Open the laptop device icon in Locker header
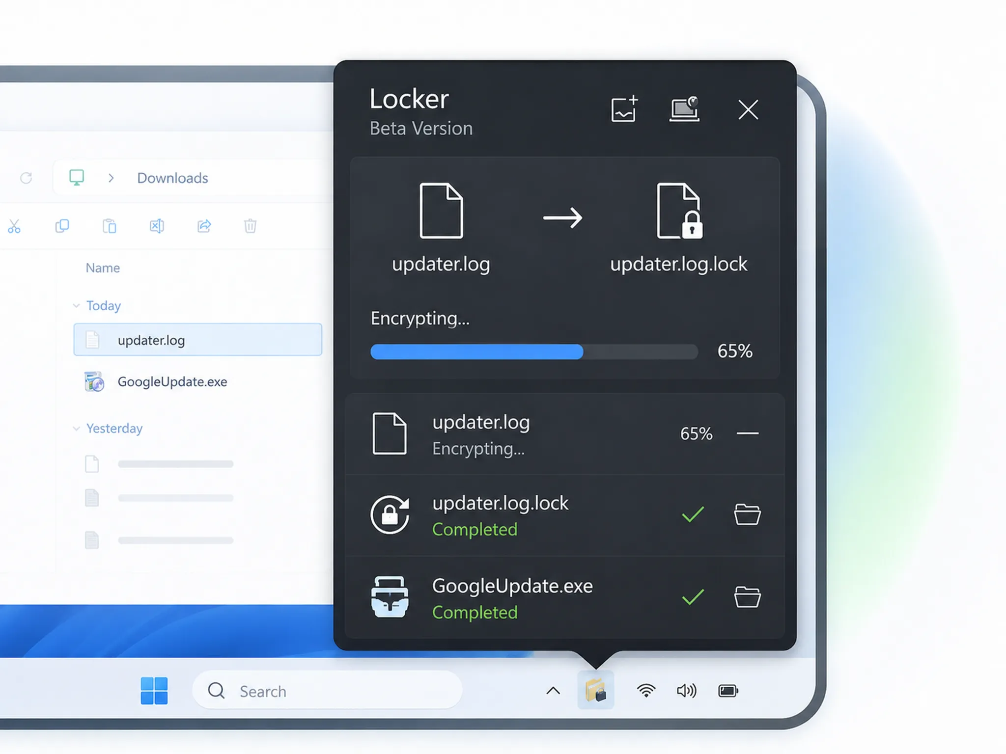Screen dimensions: 1006x754 685,108
